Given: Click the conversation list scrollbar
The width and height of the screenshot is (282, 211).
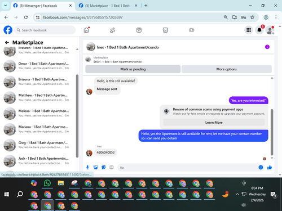Looking at the screenshot, I should (77, 116).
